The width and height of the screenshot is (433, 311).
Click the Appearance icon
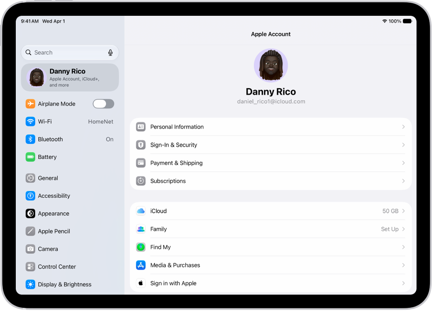(30, 214)
